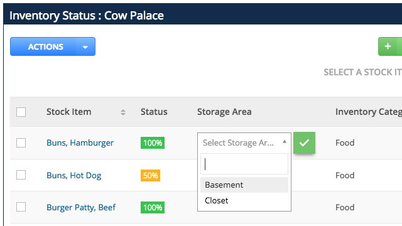Image resolution: width=402 pixels, height=226 pixels.
Task: Click the 50% status badge for Hot Dog buns
Action: click(150, 175)
